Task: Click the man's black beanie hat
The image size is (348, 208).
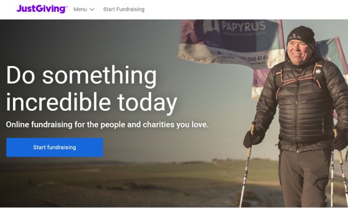Action: pos(301,35)
